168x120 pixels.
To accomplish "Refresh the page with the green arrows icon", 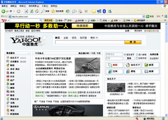I will pyautogui.click(x=31, y=11).
